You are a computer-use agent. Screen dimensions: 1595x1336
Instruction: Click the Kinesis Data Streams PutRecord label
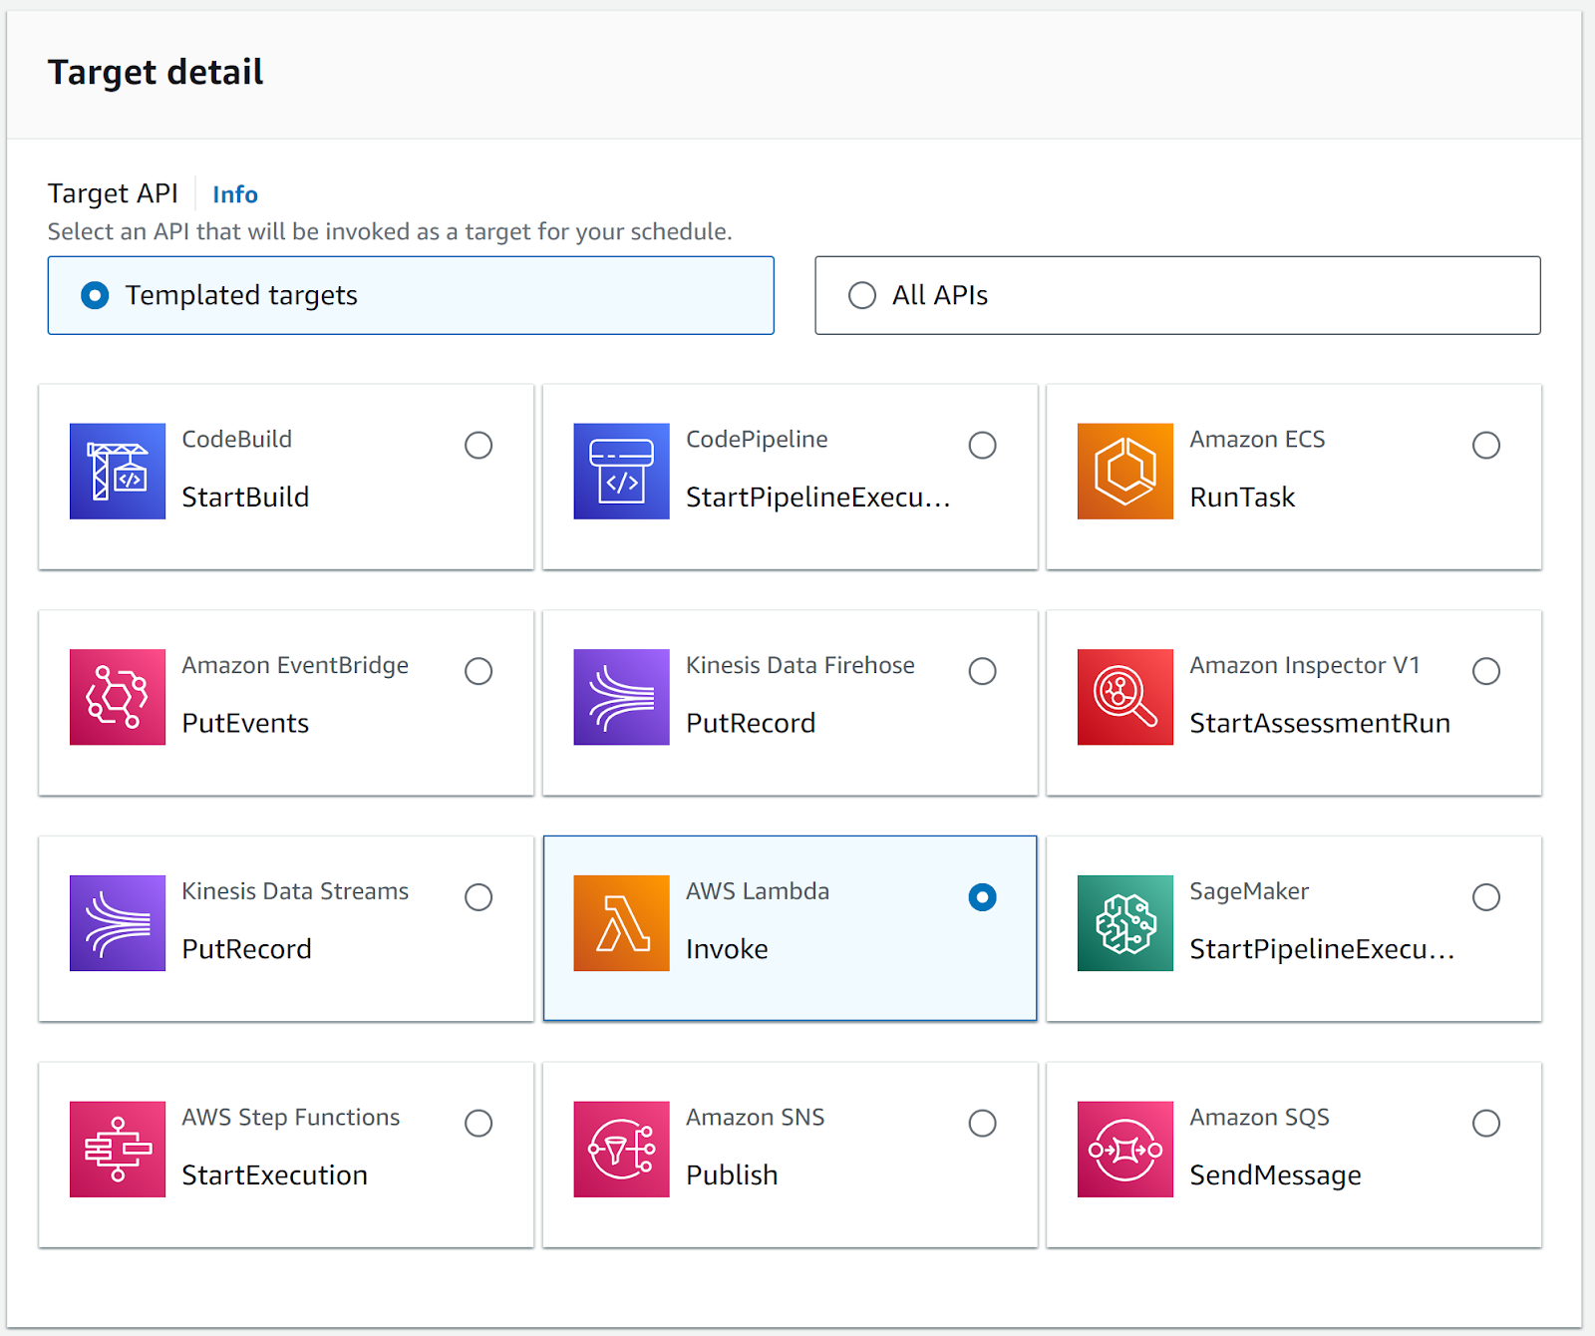[246, 949]
